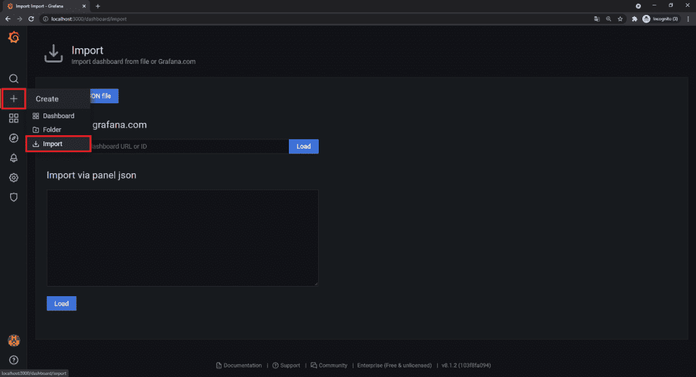
Task: Click Load below the panel json box
Action: 62,304
